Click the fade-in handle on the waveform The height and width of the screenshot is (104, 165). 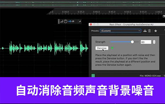(x=3, y=48)
